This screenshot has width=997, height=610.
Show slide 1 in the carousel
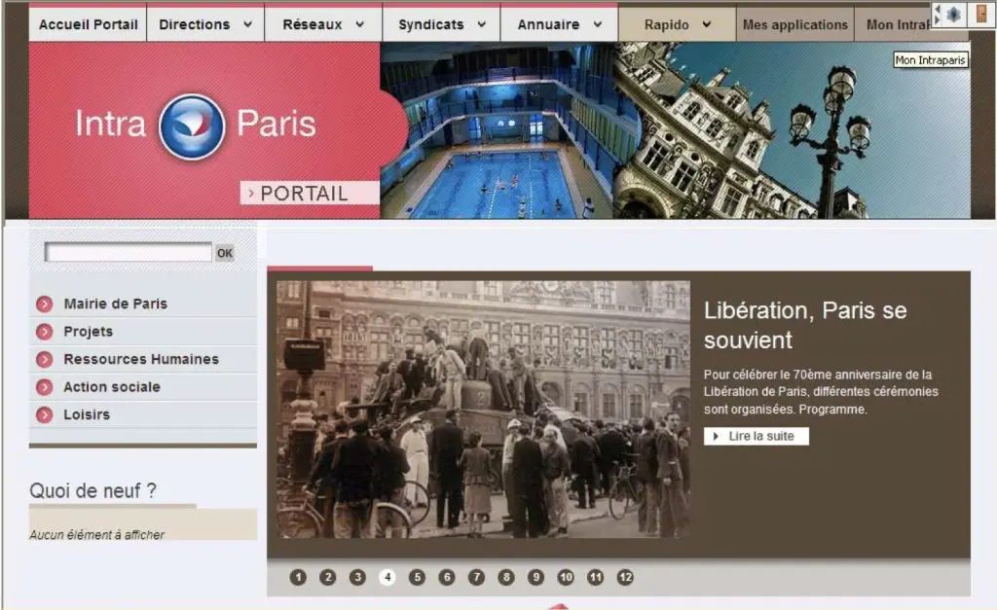tap(298, 578)
